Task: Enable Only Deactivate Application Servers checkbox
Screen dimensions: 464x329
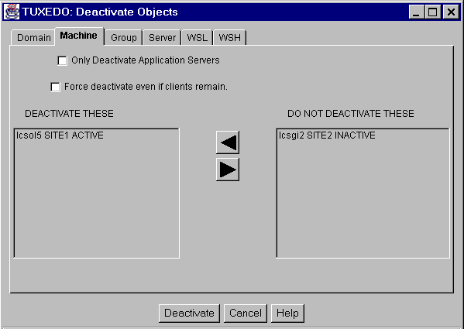Action: pyautogui.click(x=62, y=60)
